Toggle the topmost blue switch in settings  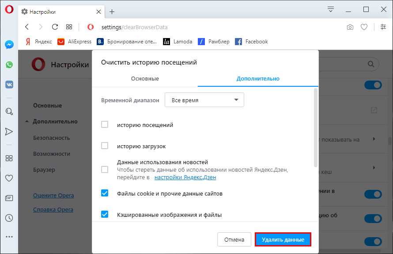click(373, 85)
